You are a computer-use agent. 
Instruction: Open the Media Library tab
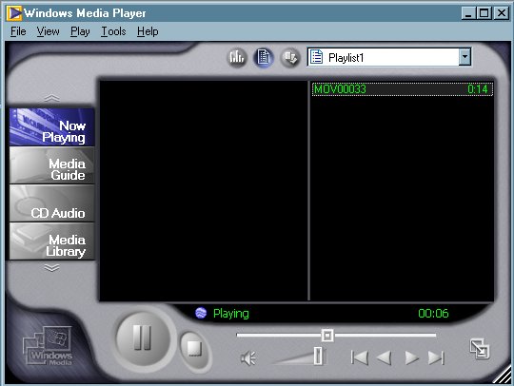coord(51,241)
